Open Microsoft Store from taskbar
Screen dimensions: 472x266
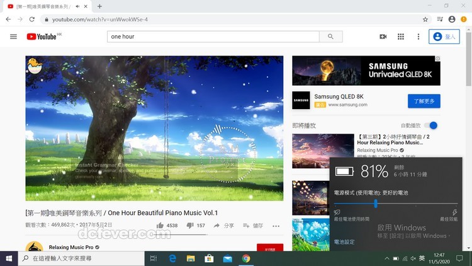point(209,258)
